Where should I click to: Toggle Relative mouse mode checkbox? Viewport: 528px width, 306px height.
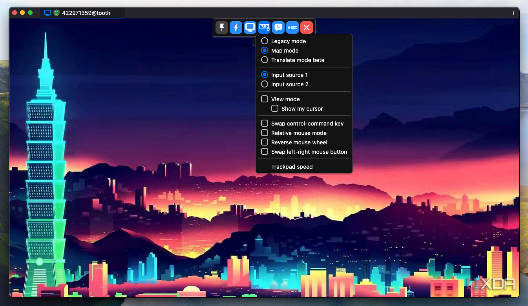click(265, 133)
